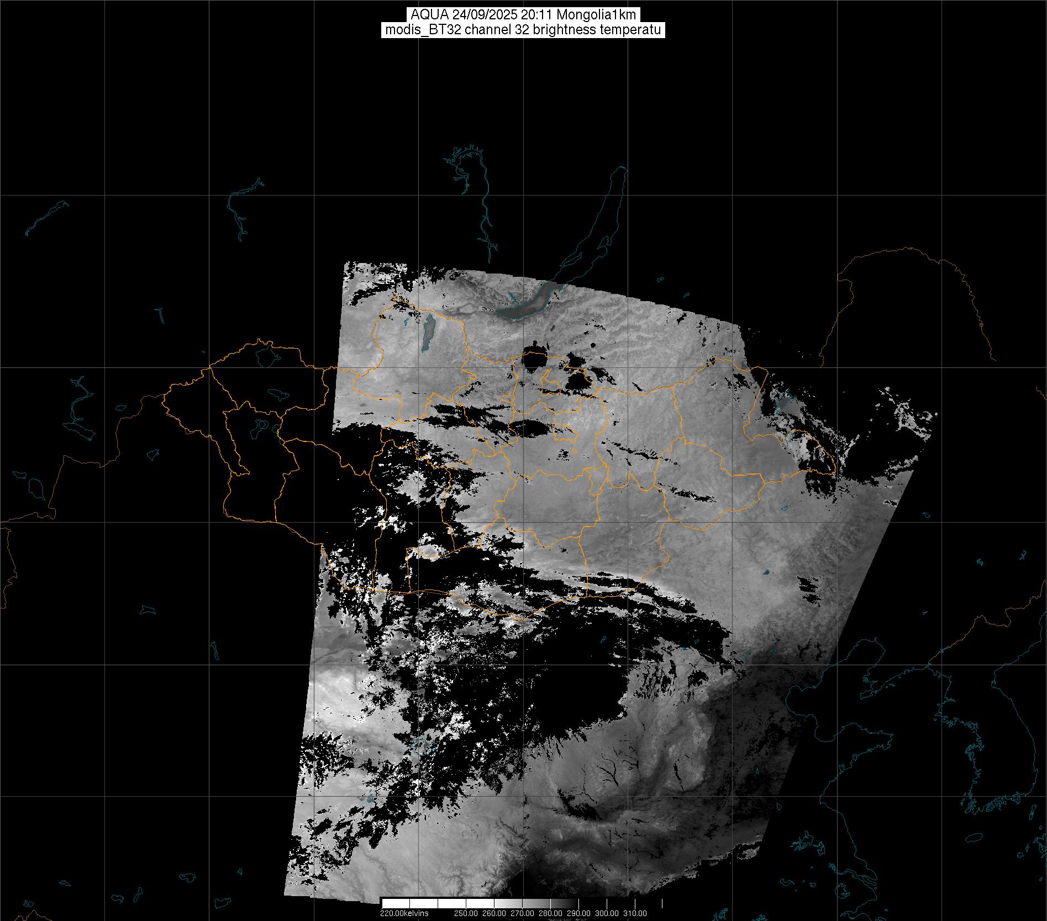Click the "290.00" scale label

coord(580,913)
